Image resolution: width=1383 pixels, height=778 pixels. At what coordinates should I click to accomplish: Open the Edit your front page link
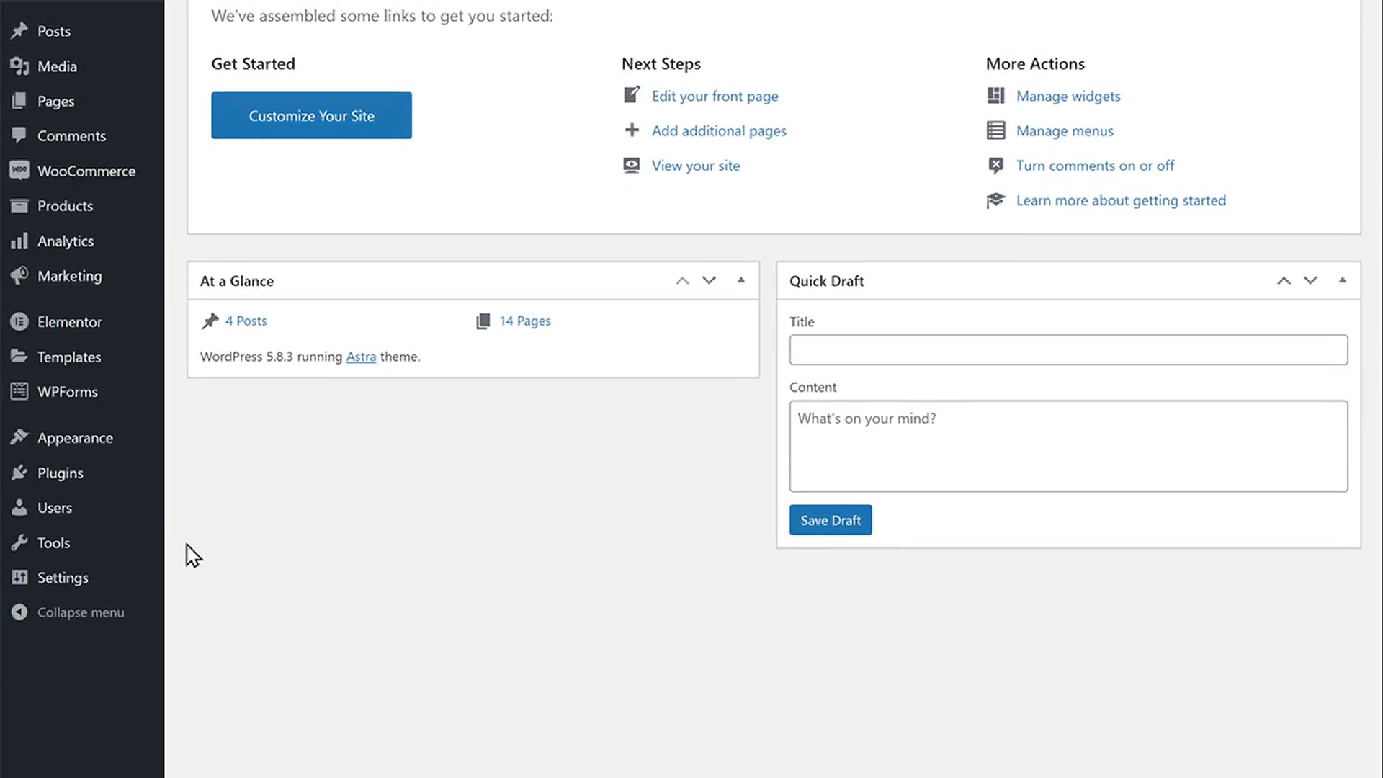(715, 96)
